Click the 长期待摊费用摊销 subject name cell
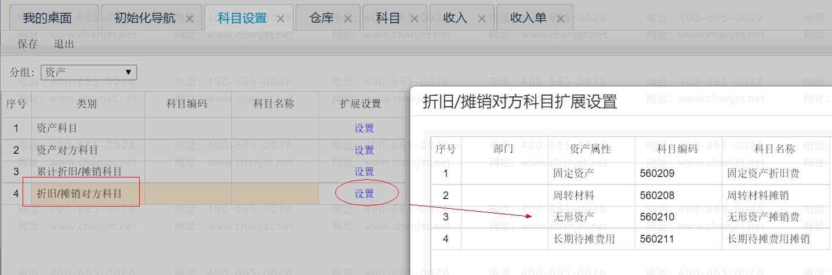Image resolution: width=832 pixels, height=275 pixels. [768, 239]
